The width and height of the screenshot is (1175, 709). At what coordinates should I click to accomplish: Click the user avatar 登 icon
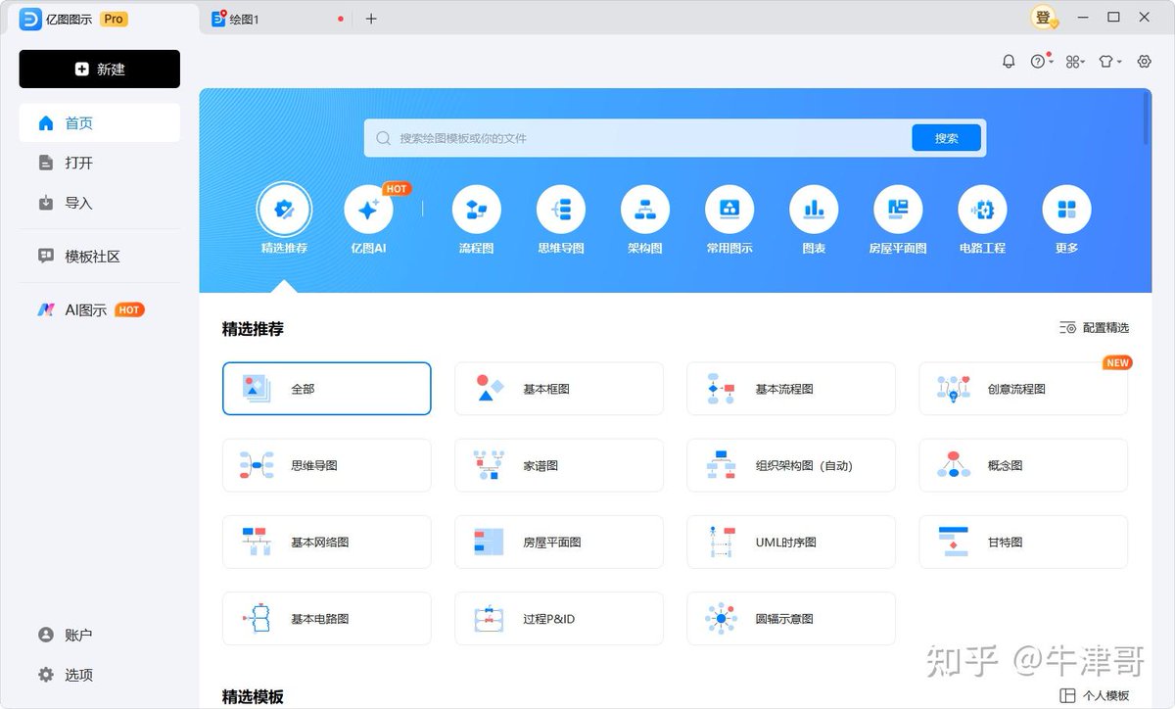(1044, 18)
